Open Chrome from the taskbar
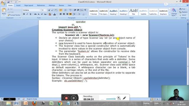 [x=60, y=103]
